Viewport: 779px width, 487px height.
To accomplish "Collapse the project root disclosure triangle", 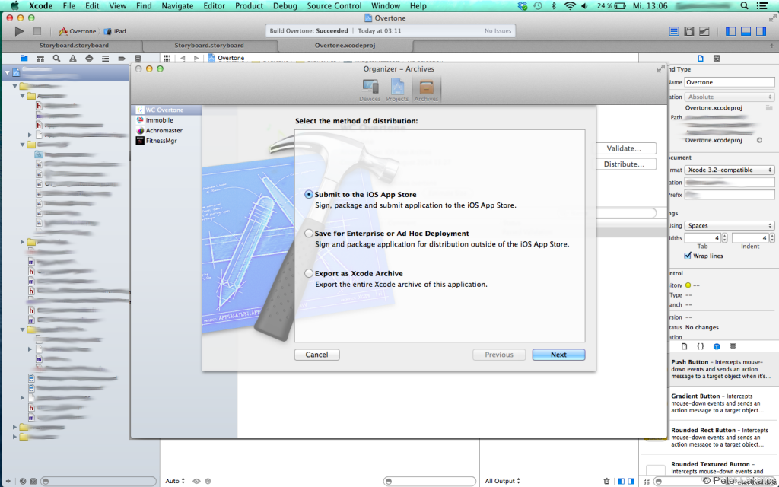I will 8,72.
